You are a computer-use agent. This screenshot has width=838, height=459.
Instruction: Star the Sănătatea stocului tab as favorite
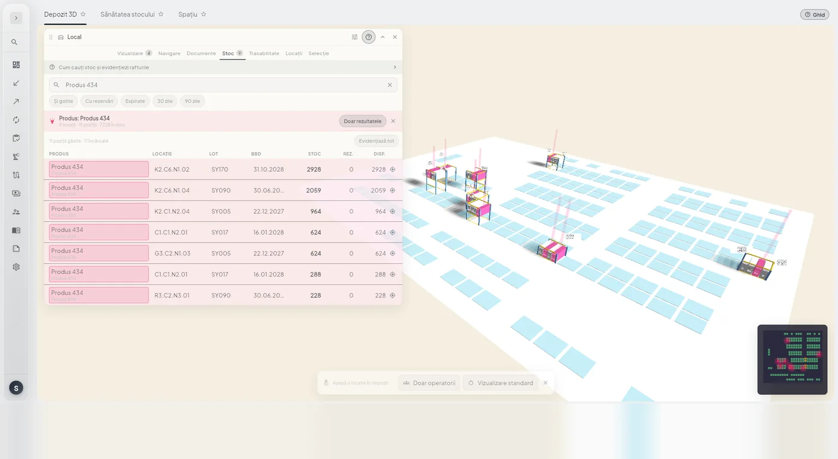point(161,14)
